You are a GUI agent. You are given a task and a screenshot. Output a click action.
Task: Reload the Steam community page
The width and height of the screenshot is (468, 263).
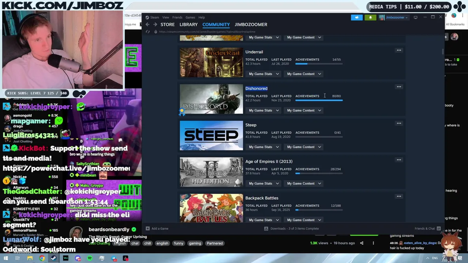point(148,32)
